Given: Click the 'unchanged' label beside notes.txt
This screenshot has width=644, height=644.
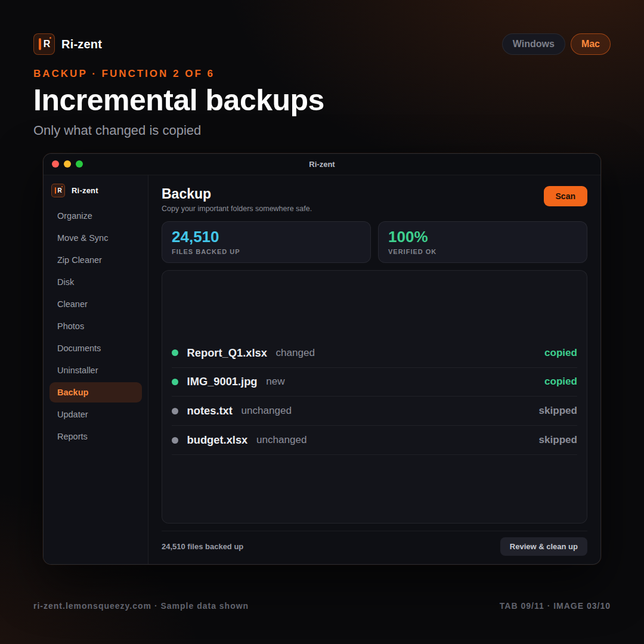Looking at the screenshot, I should coord(266,411).
